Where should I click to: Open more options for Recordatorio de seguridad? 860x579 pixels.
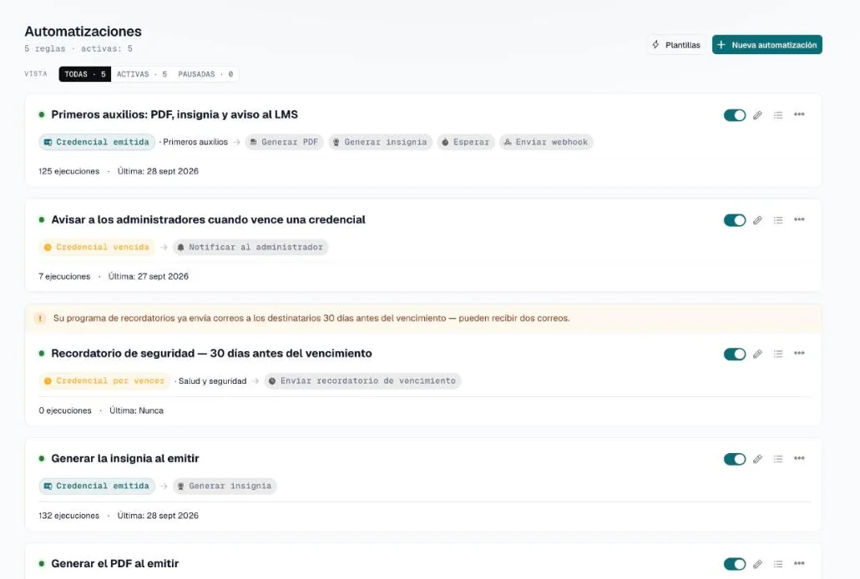coord(799,354)
